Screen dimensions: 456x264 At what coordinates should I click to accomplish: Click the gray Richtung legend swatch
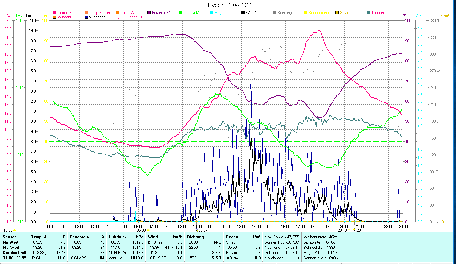click(x=274, y=13)
